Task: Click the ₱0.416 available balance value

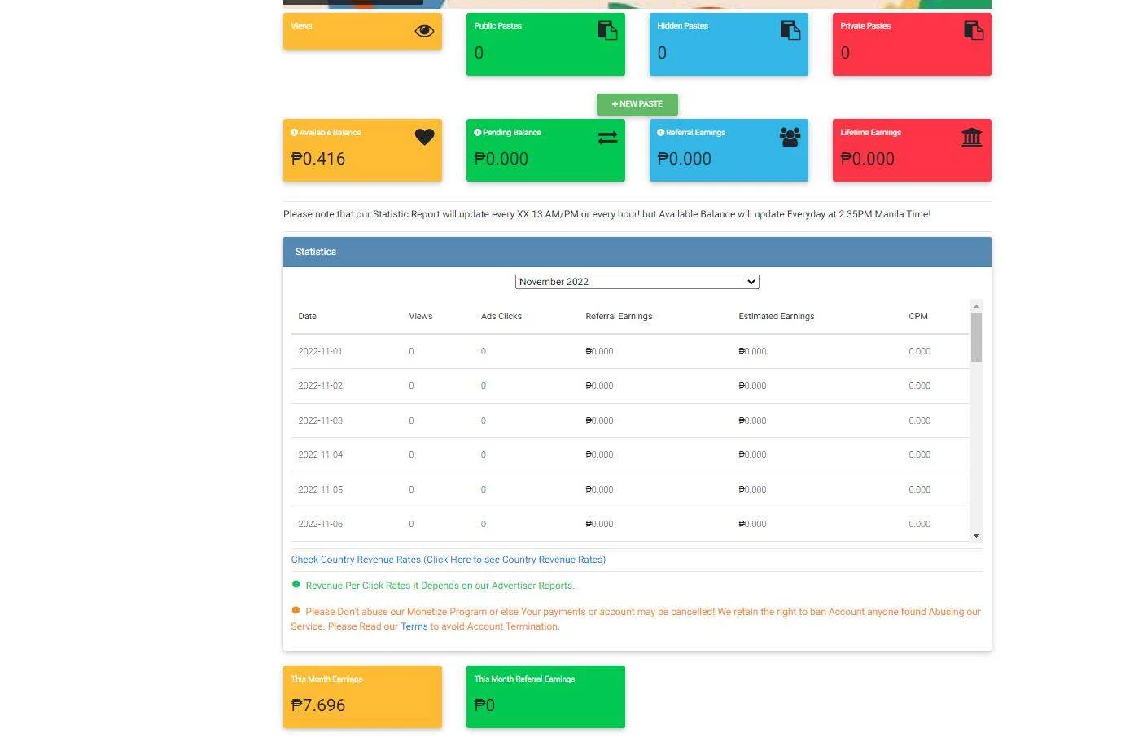Action: point(318,159)
